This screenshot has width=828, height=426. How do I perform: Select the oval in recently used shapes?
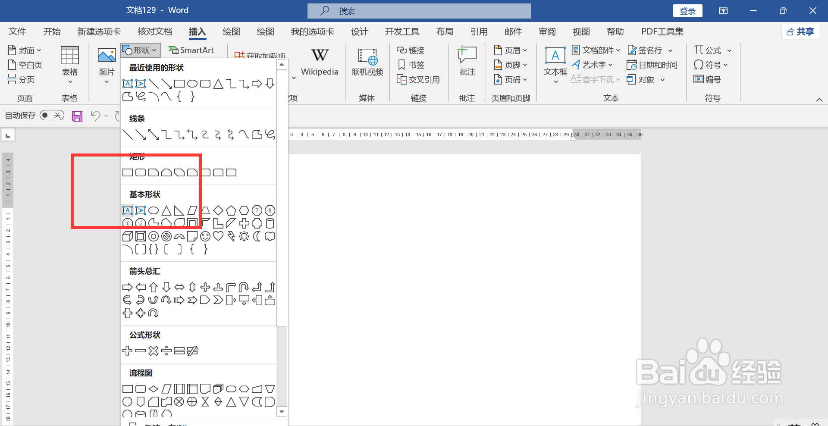click(x=192, y=84)
